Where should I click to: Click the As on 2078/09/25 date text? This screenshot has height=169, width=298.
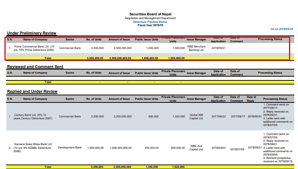pos(282,29)
